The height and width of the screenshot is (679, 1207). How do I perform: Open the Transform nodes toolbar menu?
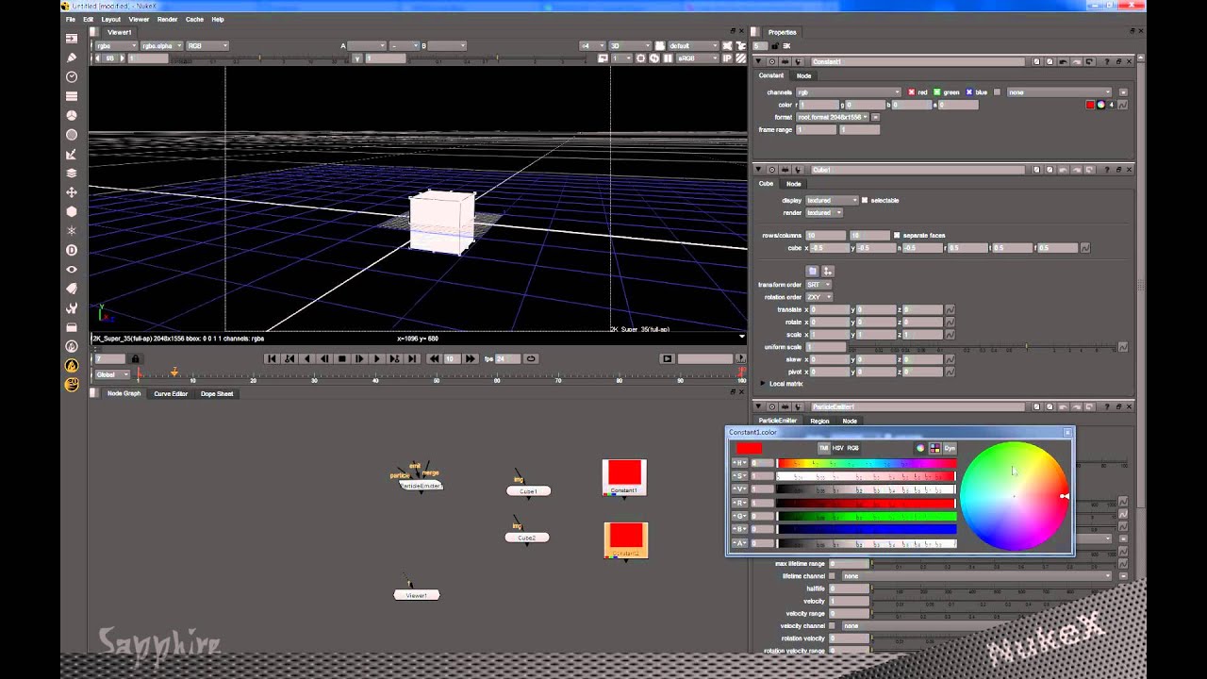[72, 192]
